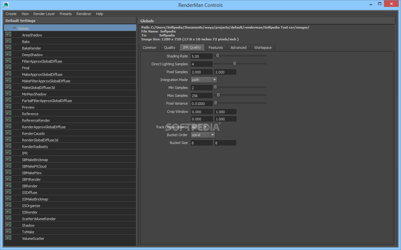The width and height of the screenshot is (401, 250).
Task: Open the Help menu
Action: [x=100, y=14]
